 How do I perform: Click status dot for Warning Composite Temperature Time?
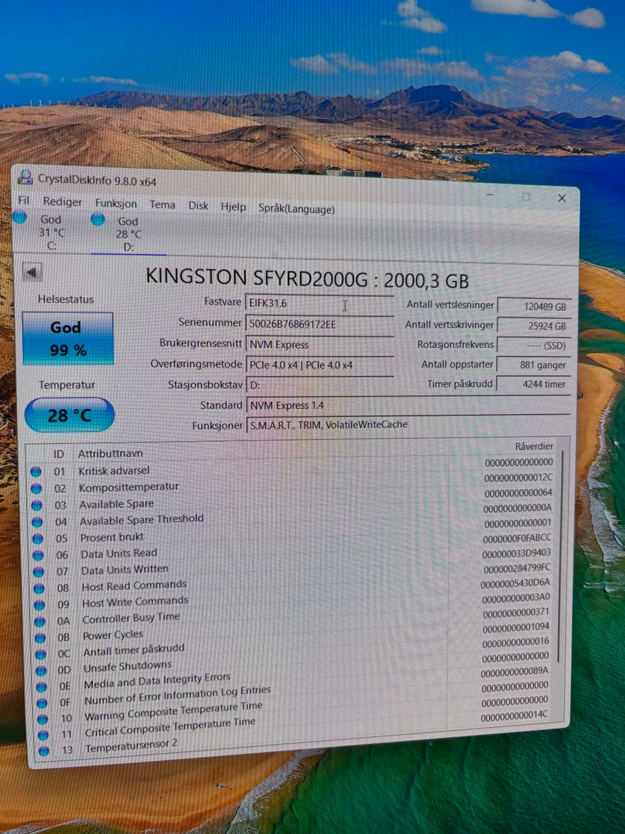click(43, 719)
